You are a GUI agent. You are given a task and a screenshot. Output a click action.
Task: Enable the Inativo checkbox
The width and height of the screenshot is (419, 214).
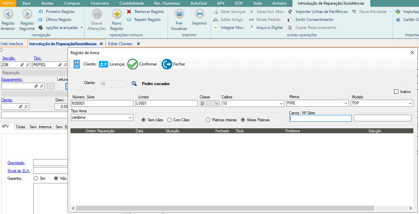396,92
